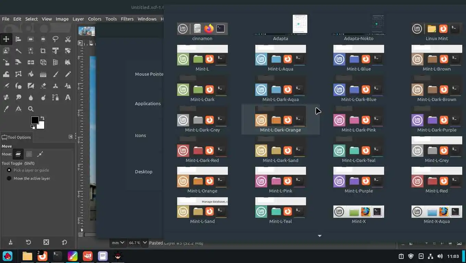The image size is (466, 263).
Task: Click the Mouse Pointer theme category
Action: [149, 74]
